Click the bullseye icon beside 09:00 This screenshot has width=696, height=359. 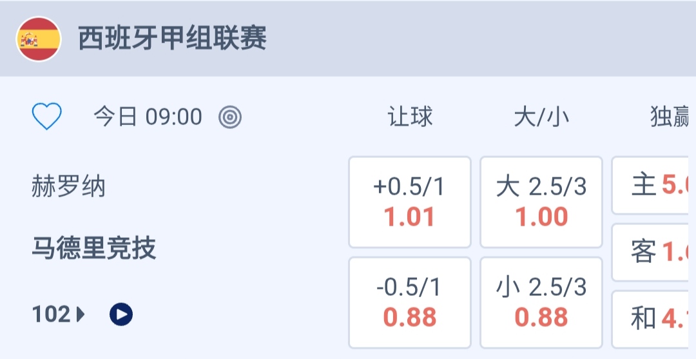coord(230,117)
